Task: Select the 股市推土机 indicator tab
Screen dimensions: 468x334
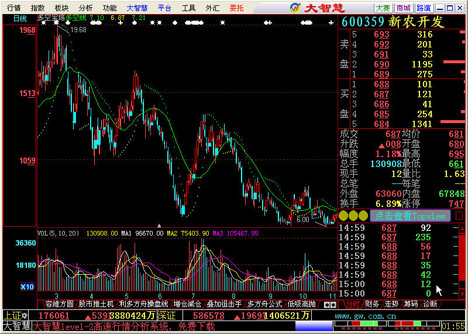Action: pyautogui.click(x=96, y=304)
